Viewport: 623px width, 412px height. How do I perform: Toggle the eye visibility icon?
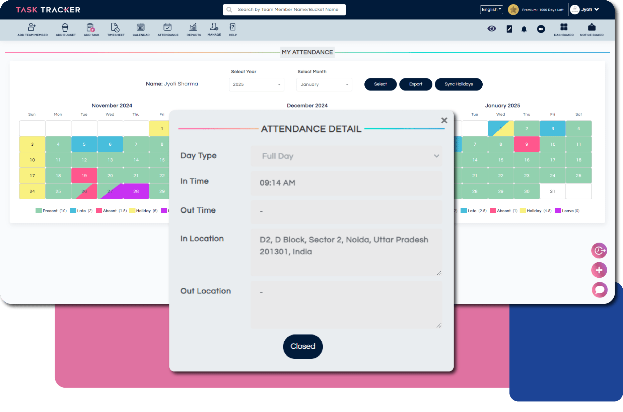coord(491,29)
